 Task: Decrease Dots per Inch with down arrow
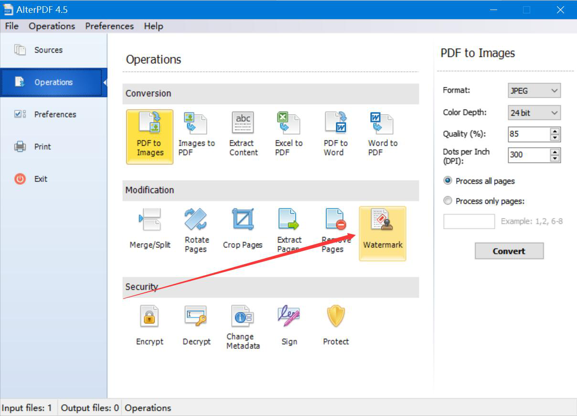coord(555,158)
